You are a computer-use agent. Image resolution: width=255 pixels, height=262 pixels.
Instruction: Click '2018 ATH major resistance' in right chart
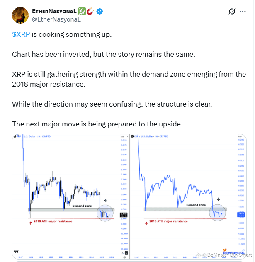point(169,221)
